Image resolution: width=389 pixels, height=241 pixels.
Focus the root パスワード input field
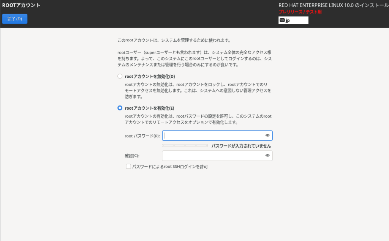pyautogui.click(x=213, y=135)
